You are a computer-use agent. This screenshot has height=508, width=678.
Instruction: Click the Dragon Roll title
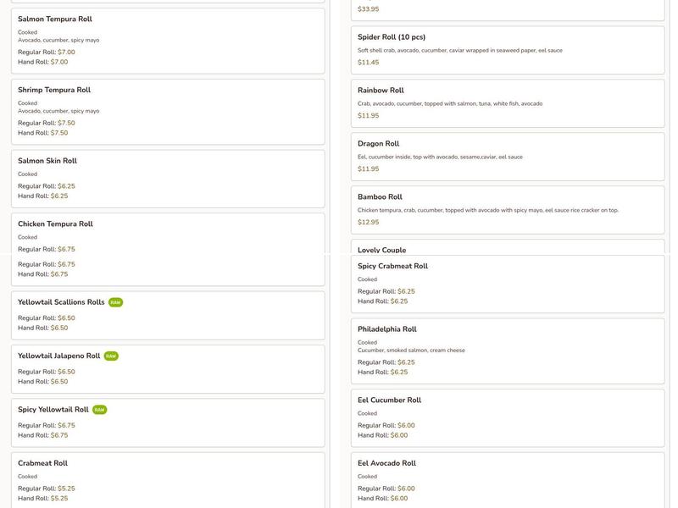[378, 144]
